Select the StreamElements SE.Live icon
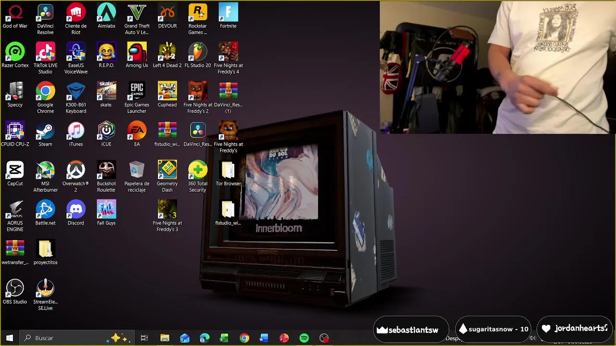The height and width of the screenshot is (346, 616). click(x=45, y=296)
